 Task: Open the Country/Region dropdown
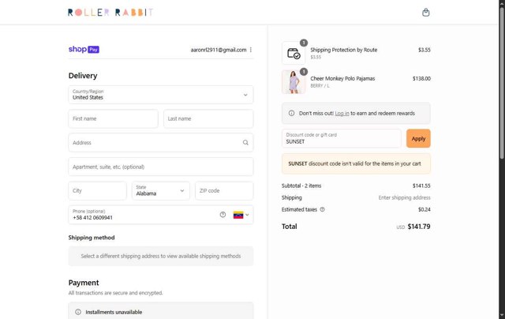tap(161, 95)
